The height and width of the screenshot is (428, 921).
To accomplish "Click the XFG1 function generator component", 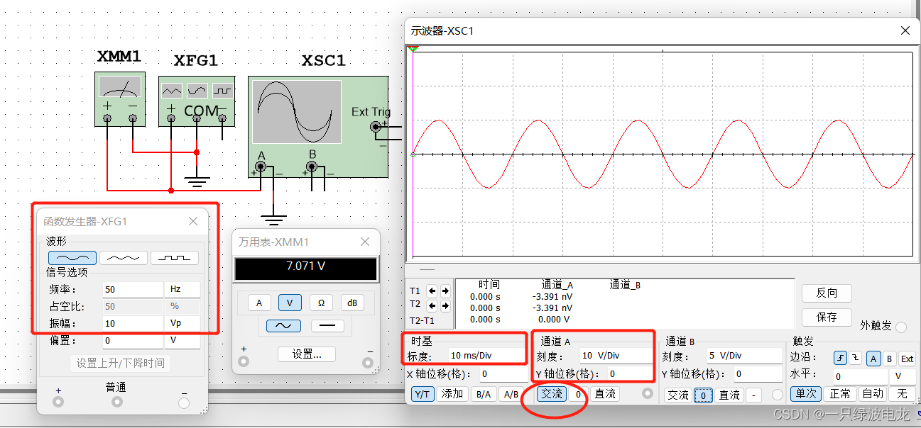I will tap(197, 101).
